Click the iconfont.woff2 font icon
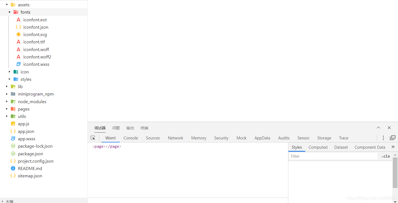This screenshot has width=398, height=203. (x=19, y=57)
